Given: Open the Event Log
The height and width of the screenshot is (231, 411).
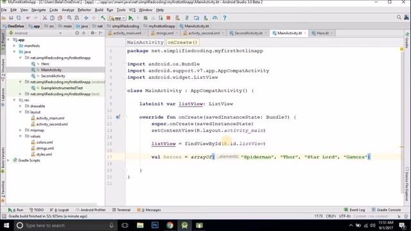Looking at the screenshot, I should click(354, 210).
